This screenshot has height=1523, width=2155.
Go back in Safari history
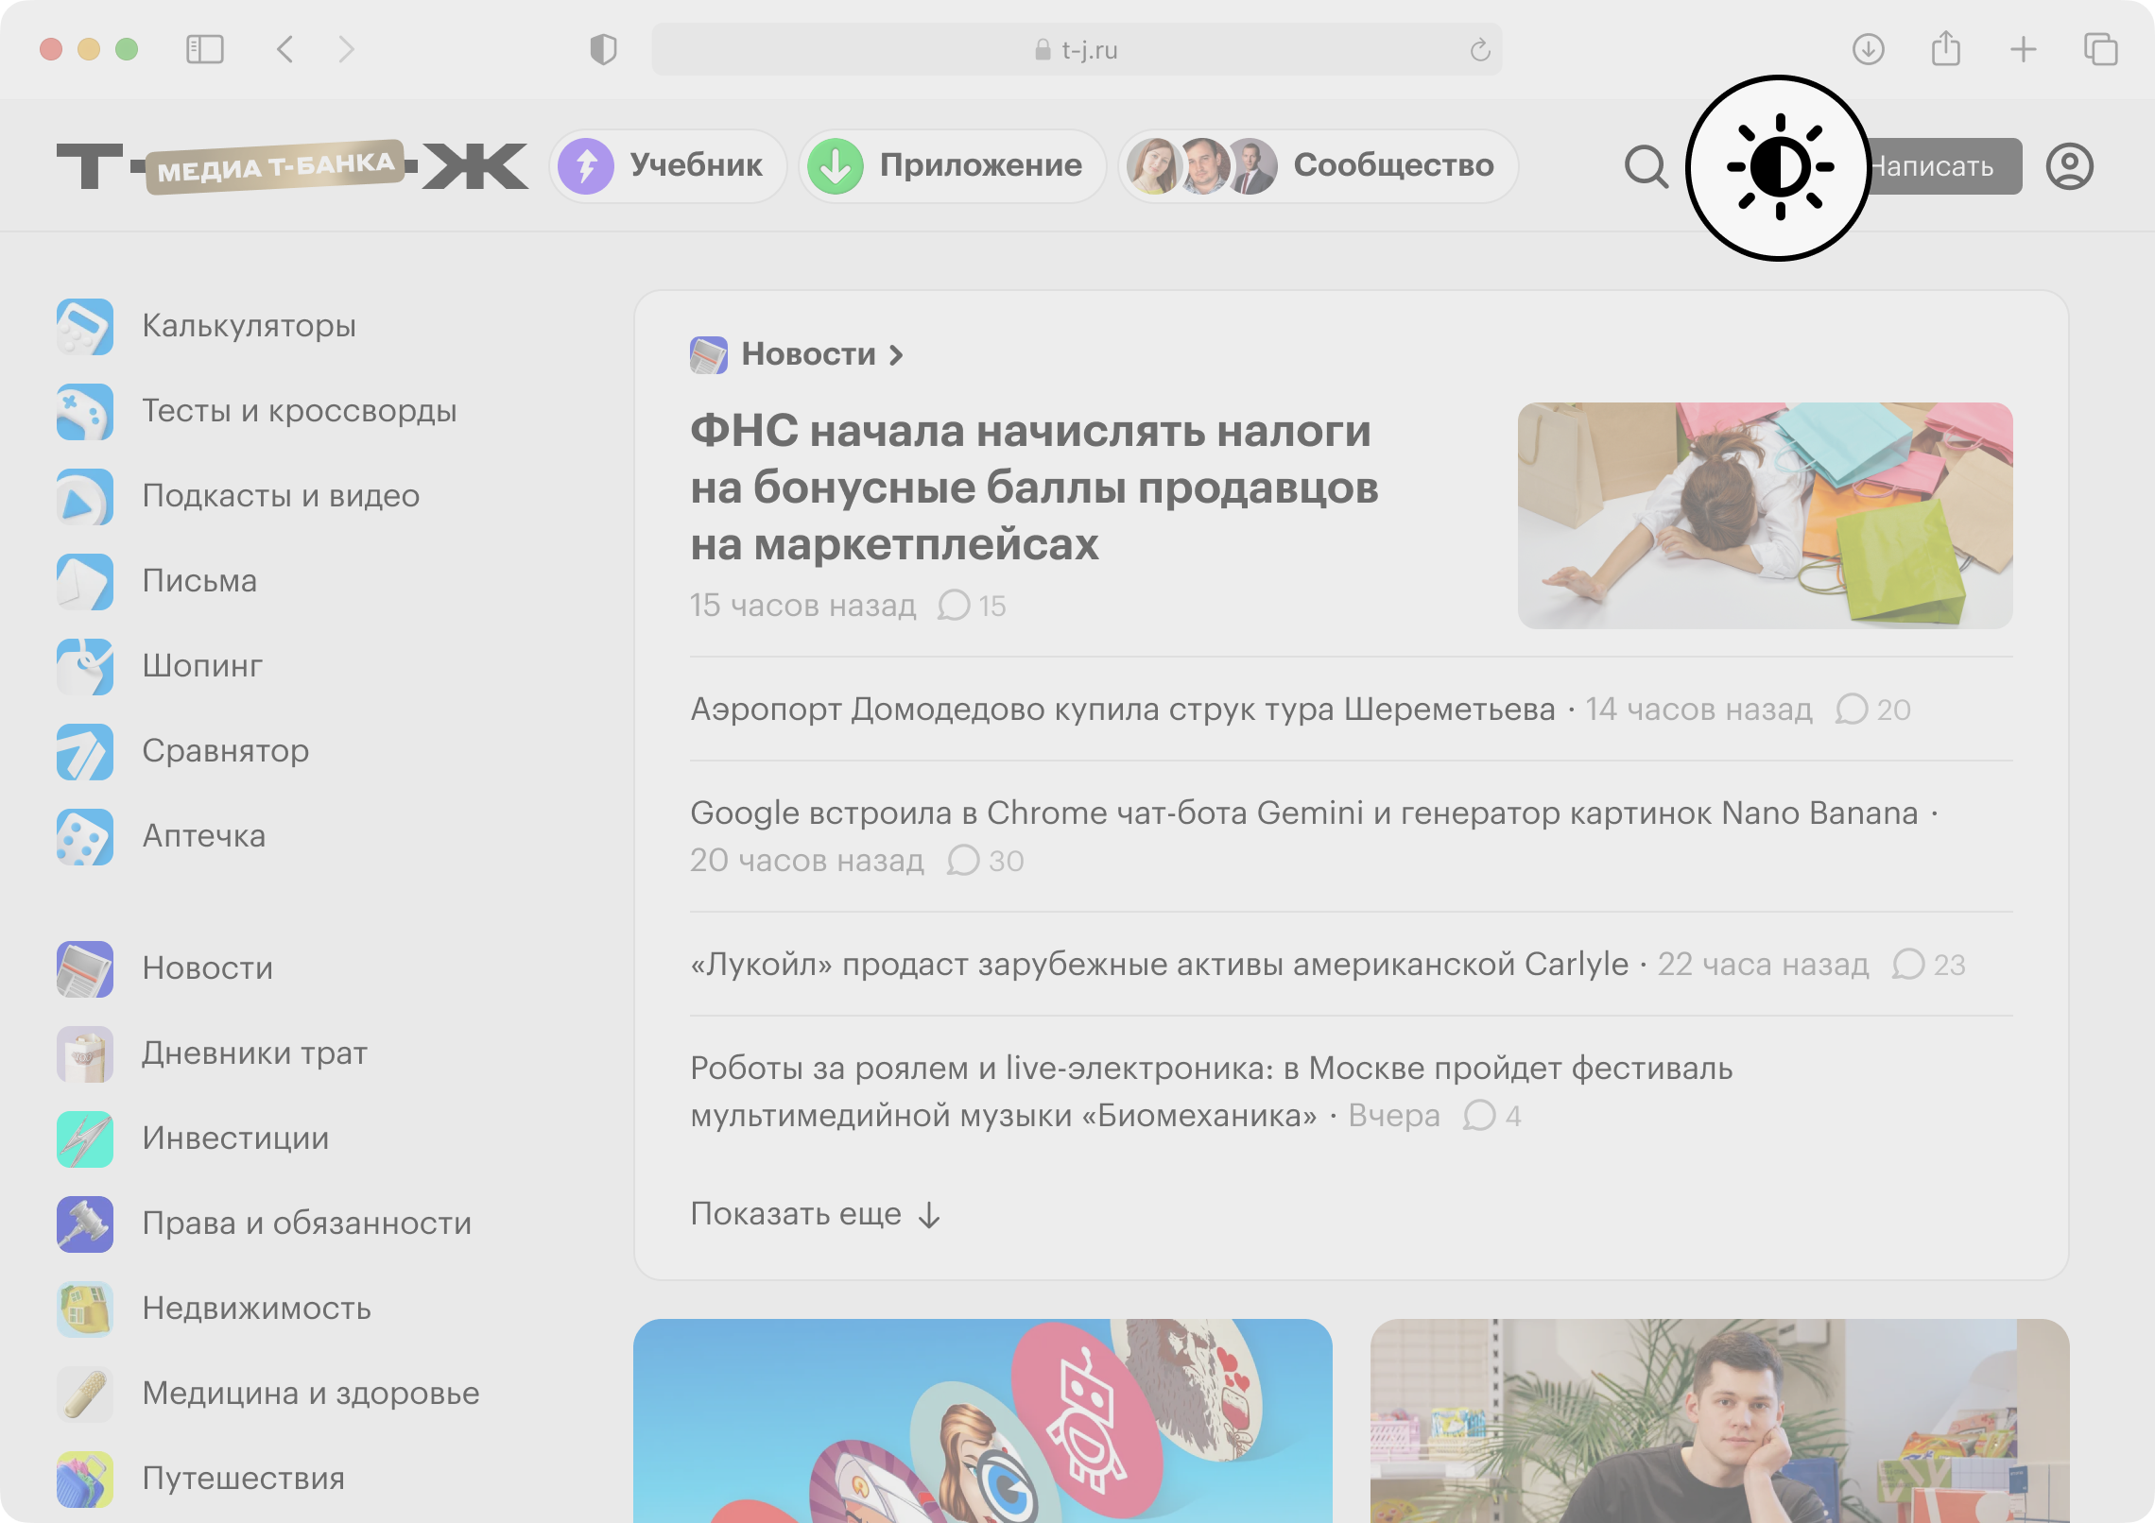click(284, 49)
